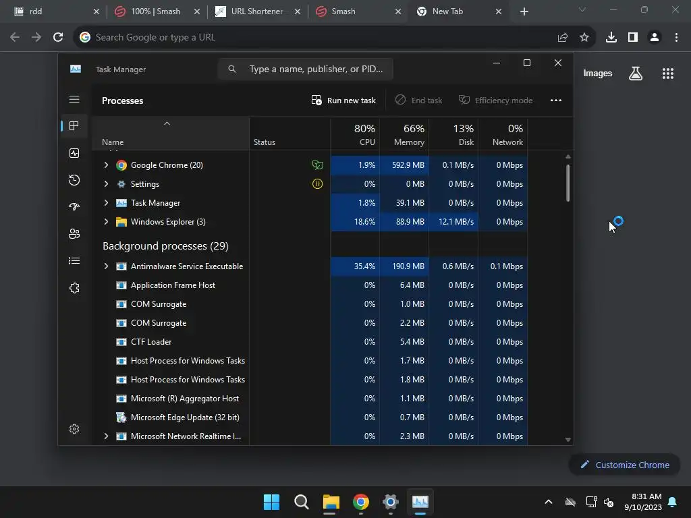Open Task Manager settings gear

[x=74, y=429]
